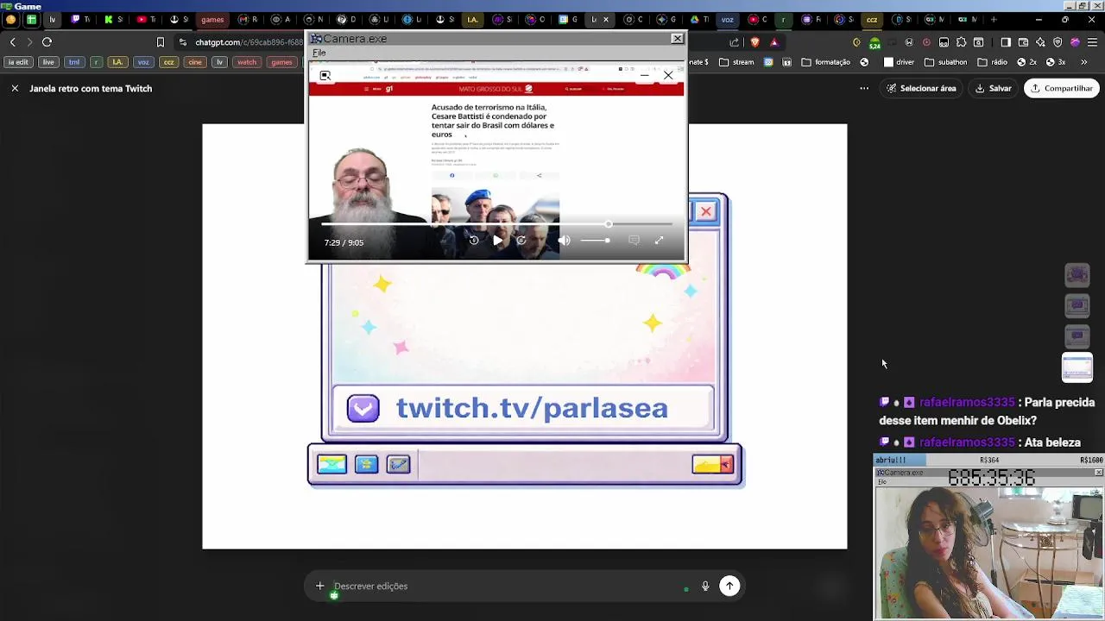Image resolution: width=1105 pixels, height=621 pixels.
Task: Bookmark this page icon
Action: [160, 42]
